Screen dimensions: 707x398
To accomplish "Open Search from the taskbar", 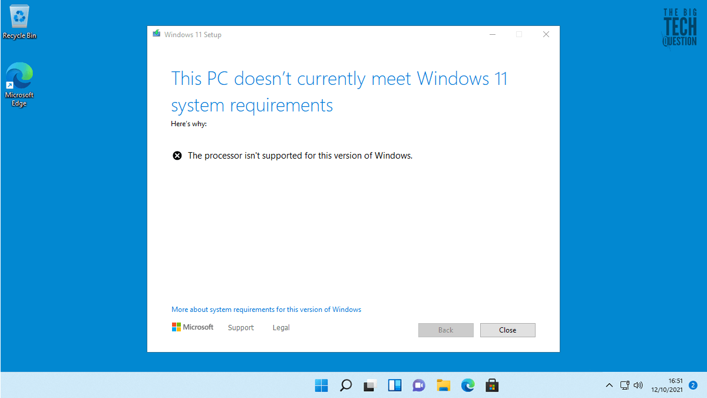I will (345, 385).
